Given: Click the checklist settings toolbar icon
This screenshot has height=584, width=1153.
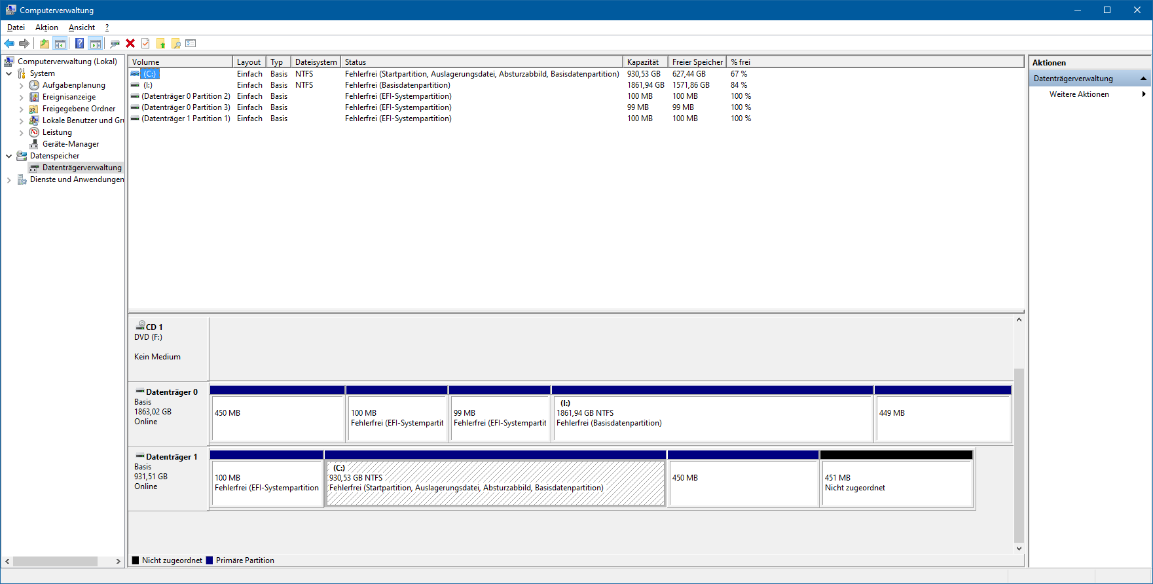Looking at the screenshot, I should pyautogui.click(x=191, y=43).
